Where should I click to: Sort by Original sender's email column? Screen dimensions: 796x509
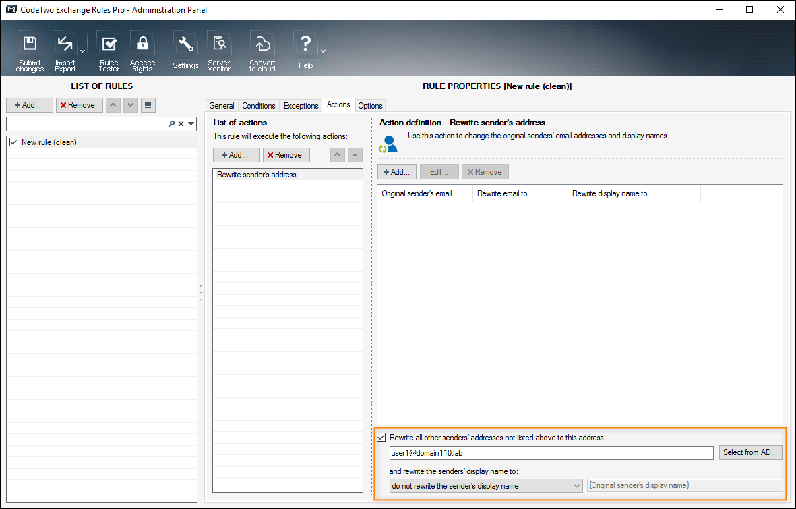(x=425, y=193)
